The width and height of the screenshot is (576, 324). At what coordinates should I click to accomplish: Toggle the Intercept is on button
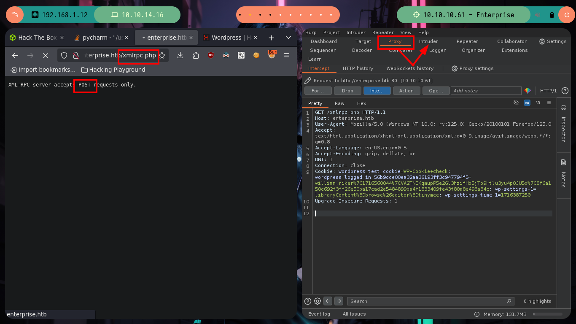point(377,91)
